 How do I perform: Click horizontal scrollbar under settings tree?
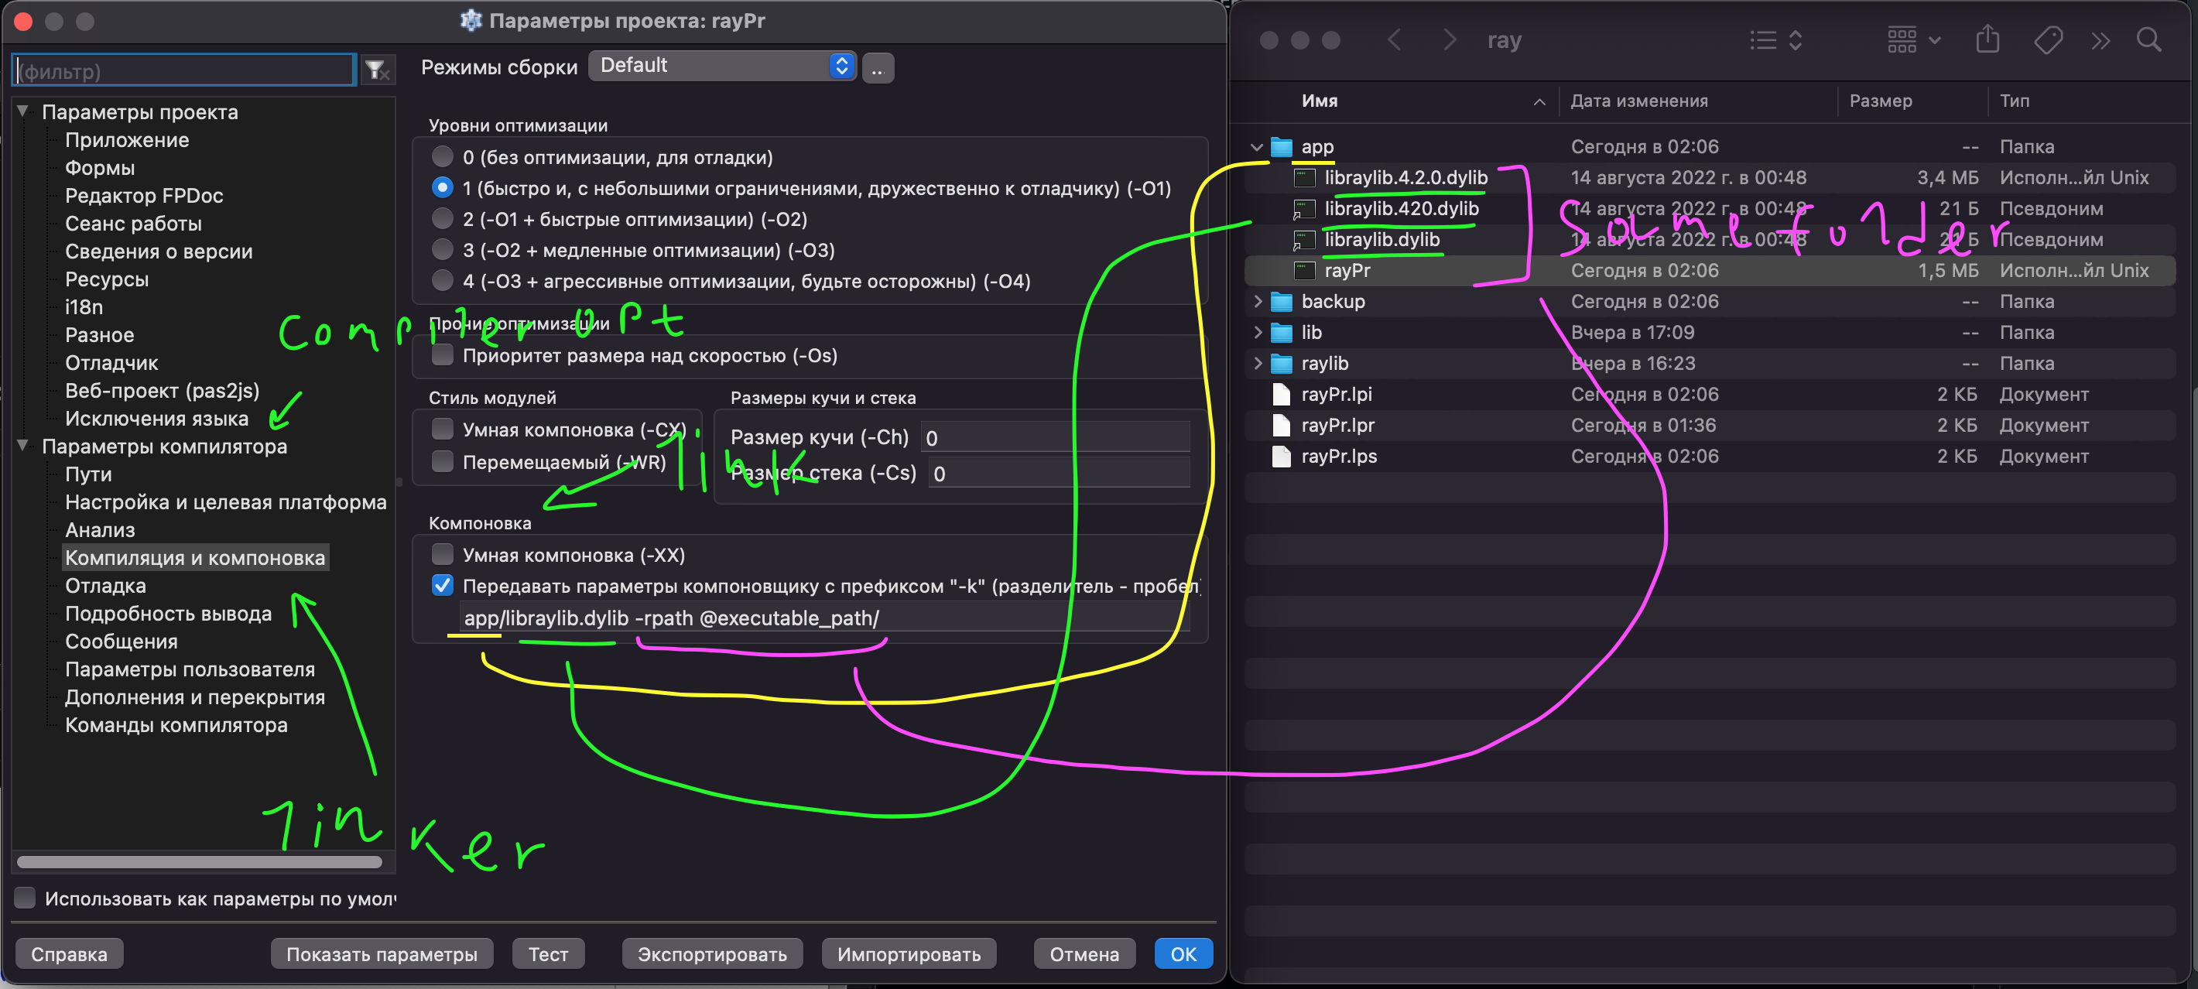[x=200, y=862]
